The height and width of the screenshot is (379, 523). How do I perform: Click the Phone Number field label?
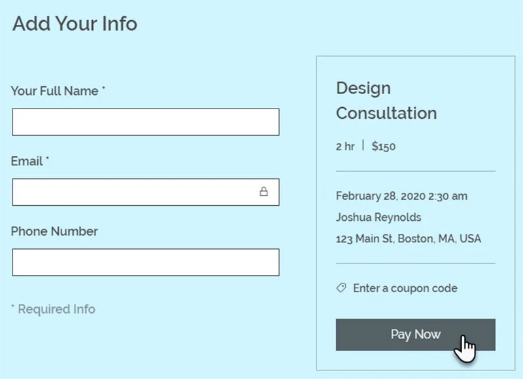pos(56,231)
